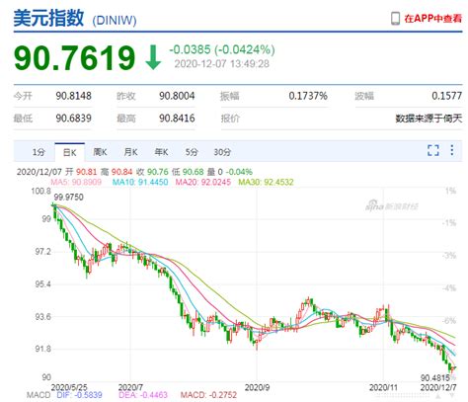Click the MA30: 92.4532 legend label
Viewport: 468px width, 402px height.
coord(266,182)
